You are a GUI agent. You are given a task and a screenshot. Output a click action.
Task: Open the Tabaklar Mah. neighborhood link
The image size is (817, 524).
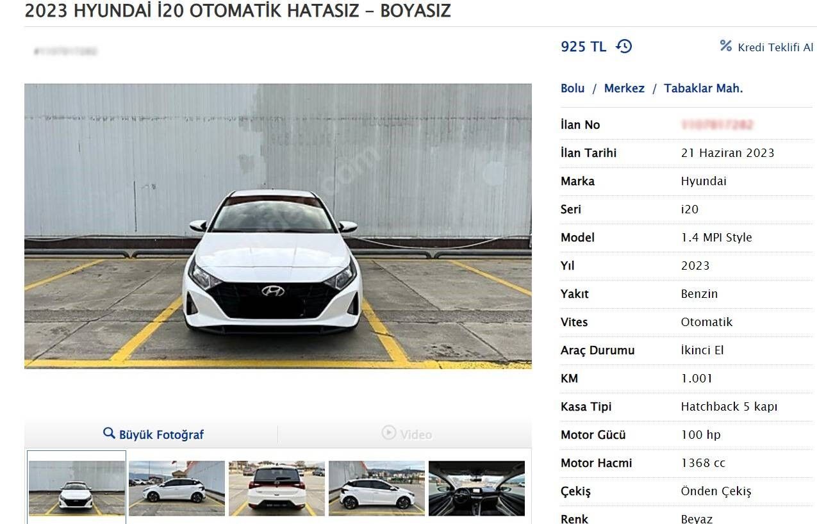tap(703, 88)
